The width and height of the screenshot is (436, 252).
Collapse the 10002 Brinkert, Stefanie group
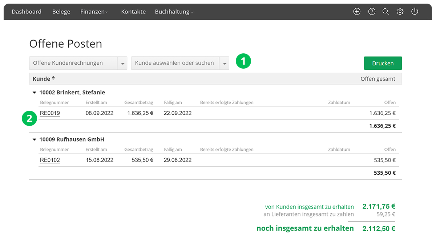pos(35,93)
